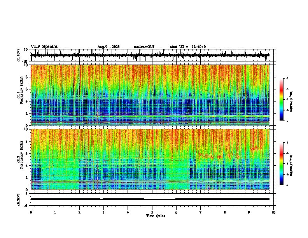Click the "-5" label on ch.1 colorbar
308x238 pixels.
pyautogui.click(x=287, y=100)
